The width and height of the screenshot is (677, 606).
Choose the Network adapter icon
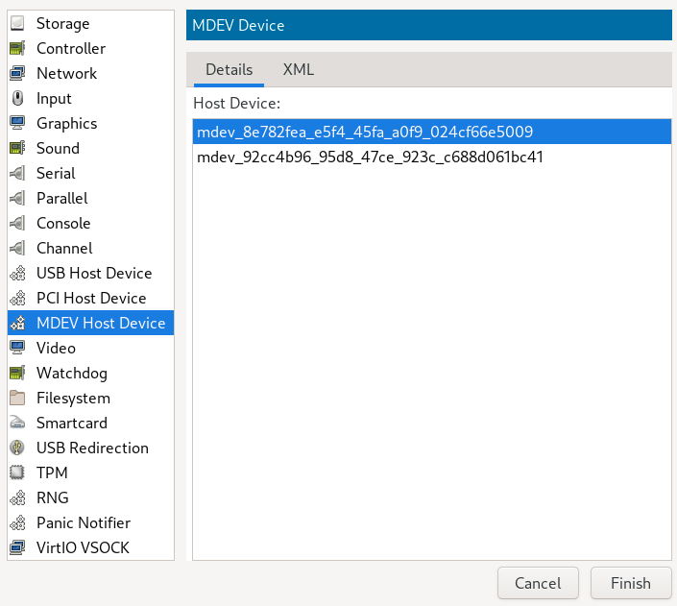(x=17, y=73)
